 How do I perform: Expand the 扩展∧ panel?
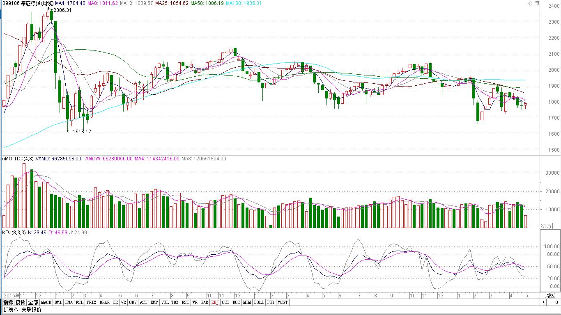click(11, 309)
